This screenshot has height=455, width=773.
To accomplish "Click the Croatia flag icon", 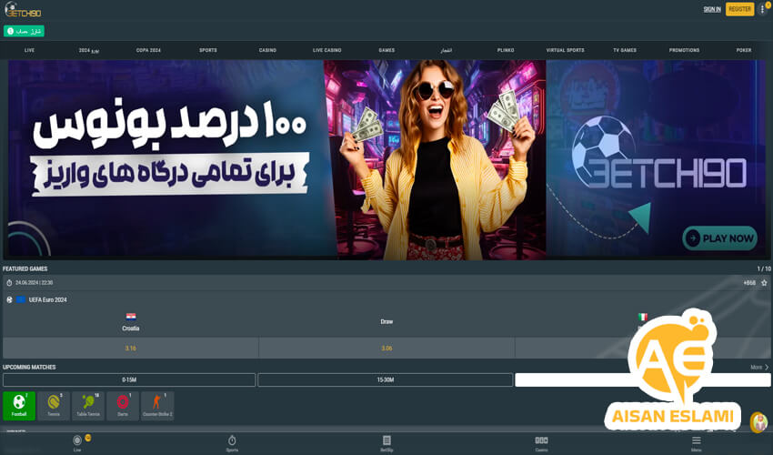I will tap(131, 317).
